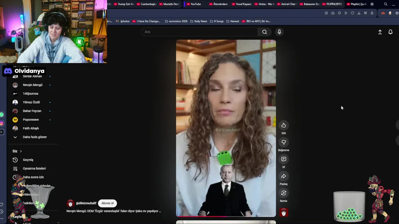
Task: Switch to the Amiral Cihat browser tab
Action: click(x=287, y=4)
